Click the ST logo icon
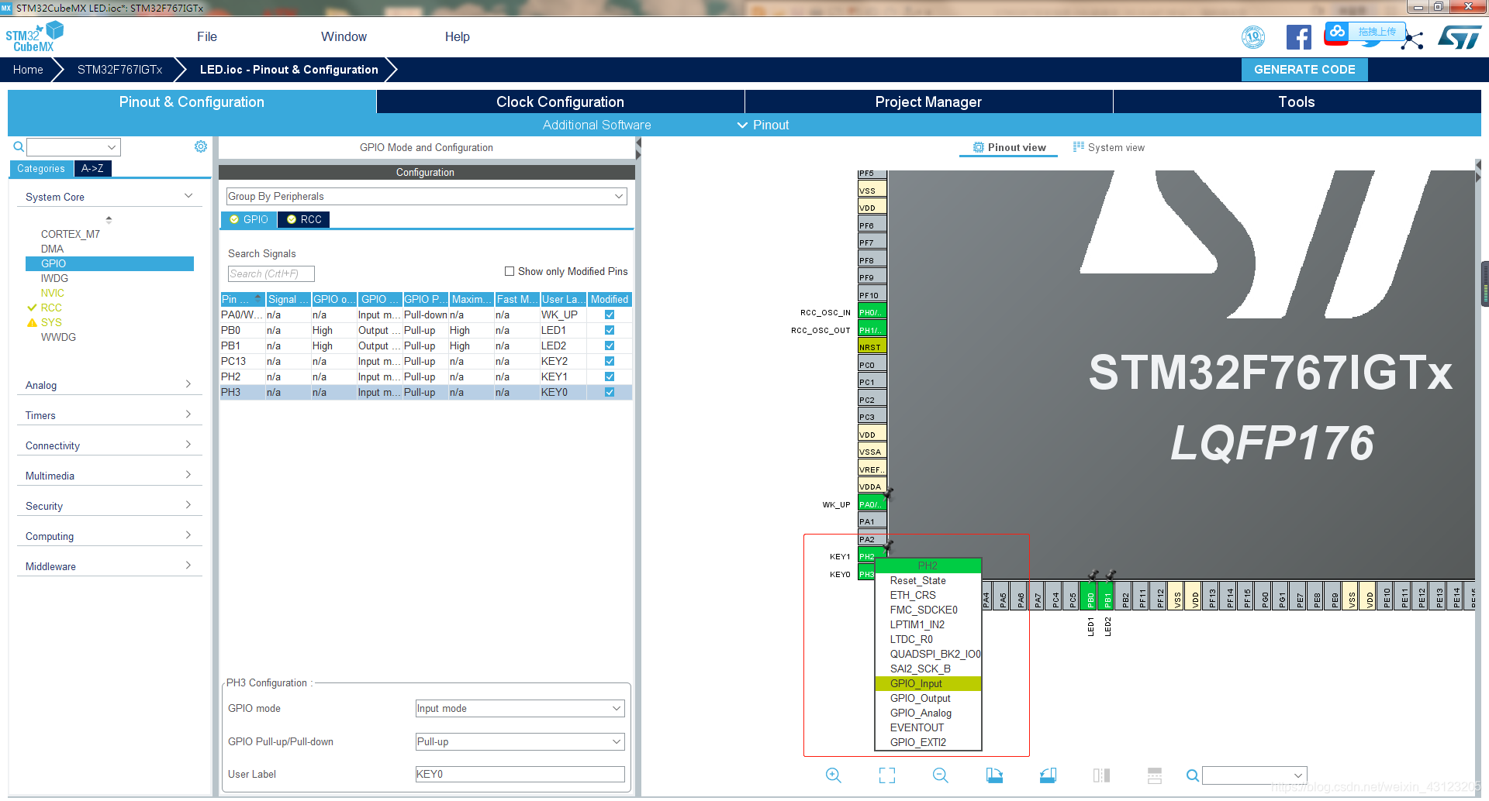This screenshot has height=801, width=1489. [1460, 37]
